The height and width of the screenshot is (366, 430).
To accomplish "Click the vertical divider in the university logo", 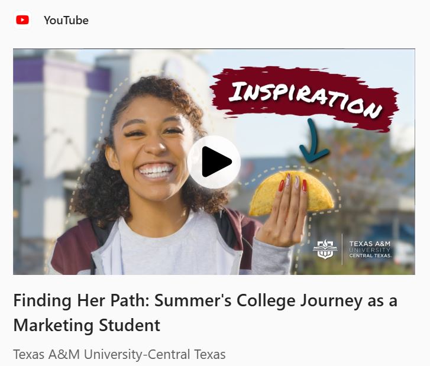I will coord(342,249).
